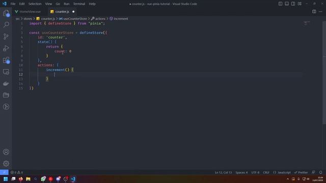The width and height of the screenshot is (326, 183).
Task: Click the Prettier status bar item
Action: pyautogui.click(x=301, y=172)
